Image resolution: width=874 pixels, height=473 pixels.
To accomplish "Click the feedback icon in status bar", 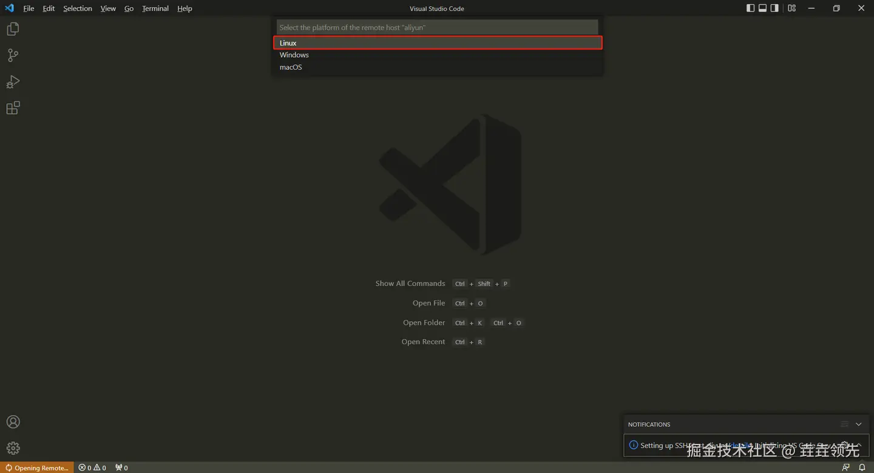I will (x=846, y=468).
